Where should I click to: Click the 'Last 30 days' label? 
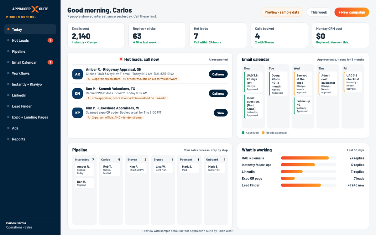356,150
